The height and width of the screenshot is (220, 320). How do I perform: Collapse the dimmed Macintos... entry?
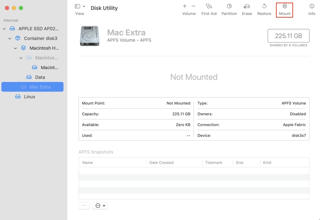pos(21,58)
